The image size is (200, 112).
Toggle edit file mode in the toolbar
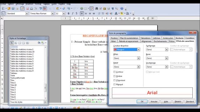(x=22, y=8)
